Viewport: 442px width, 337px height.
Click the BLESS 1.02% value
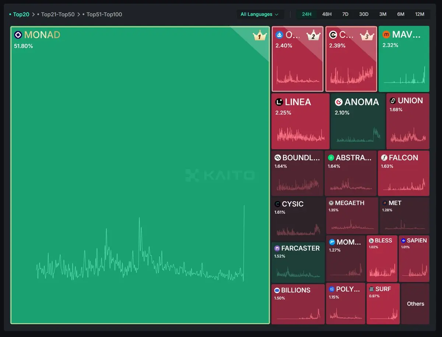click(x=374, y=247)
